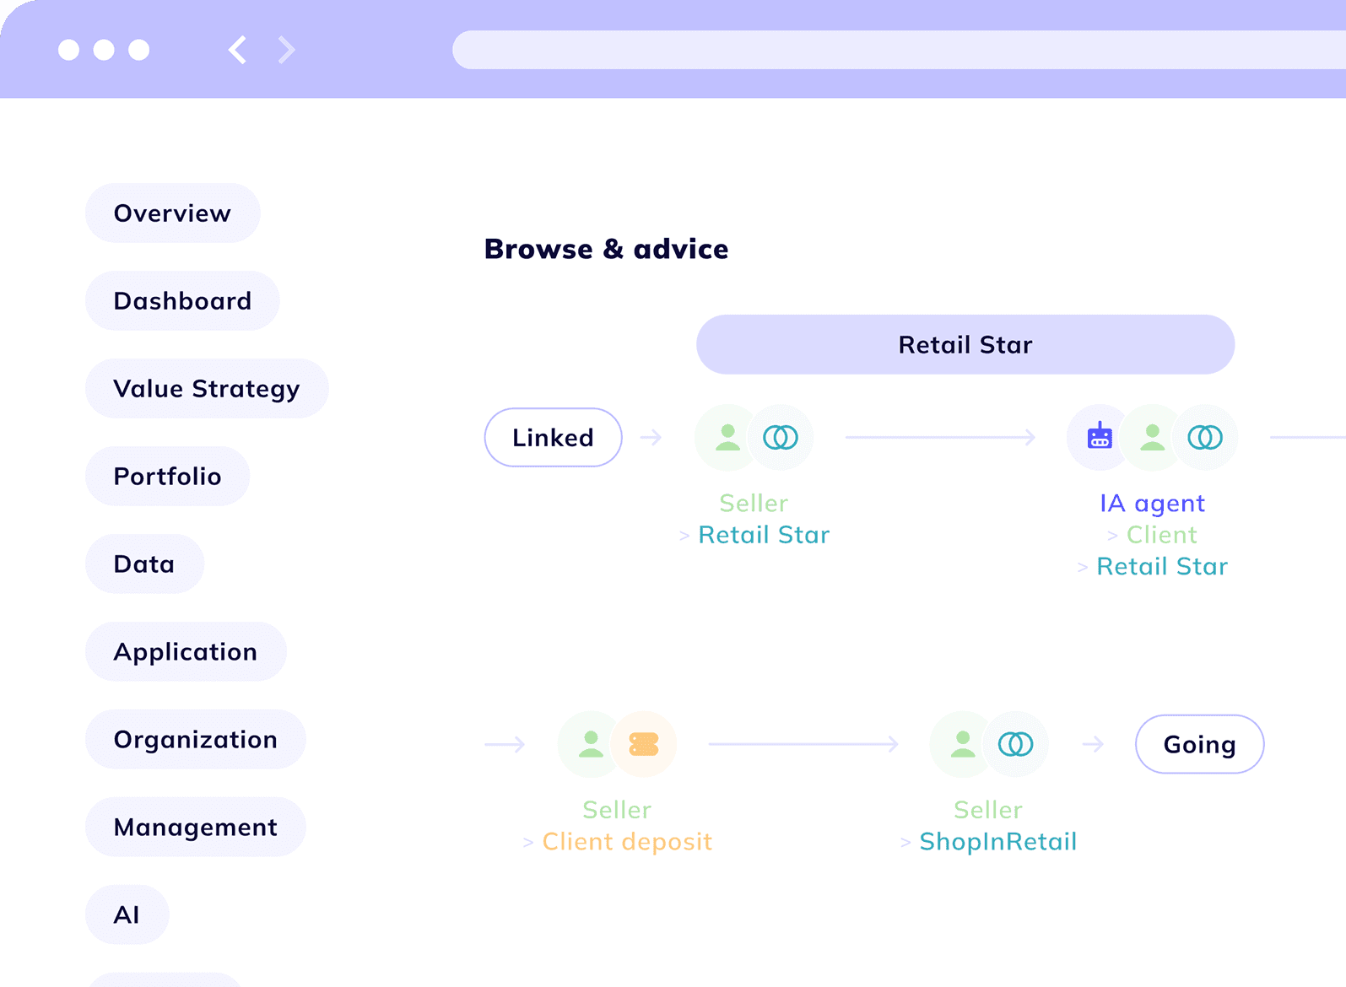1346x987 pixels.
Task: Open the Data section
Action: point(144,564)
